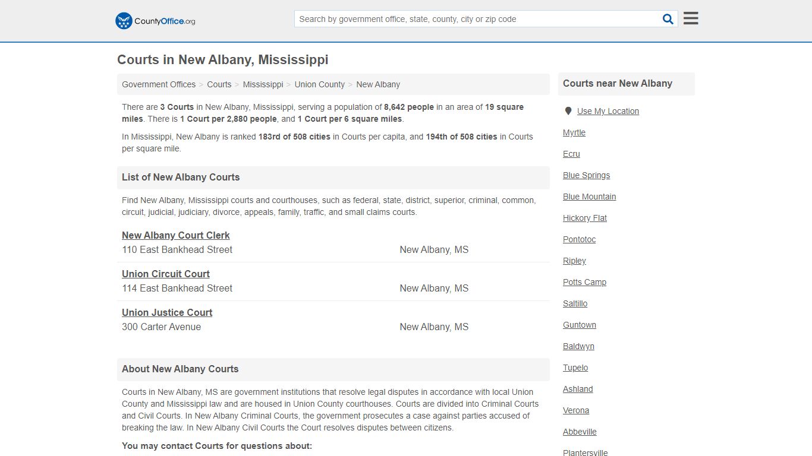
Task: Click New Albany, MS beside Union Circuit Court
Action: (434, 288)
